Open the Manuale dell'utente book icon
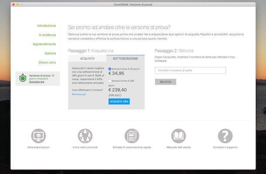Viewport: 266px width, 174px height. point(178,136)
